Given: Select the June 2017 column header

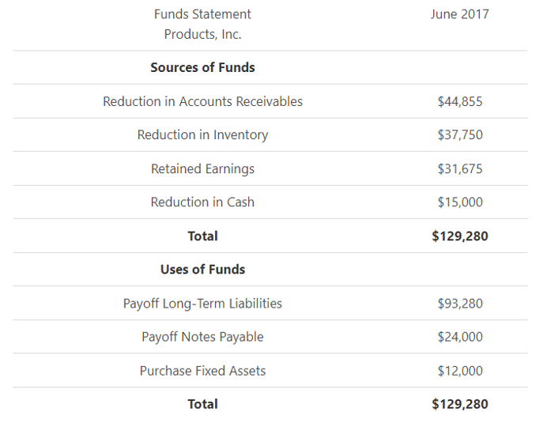Looking at the screenshot, I should [459, 14].
